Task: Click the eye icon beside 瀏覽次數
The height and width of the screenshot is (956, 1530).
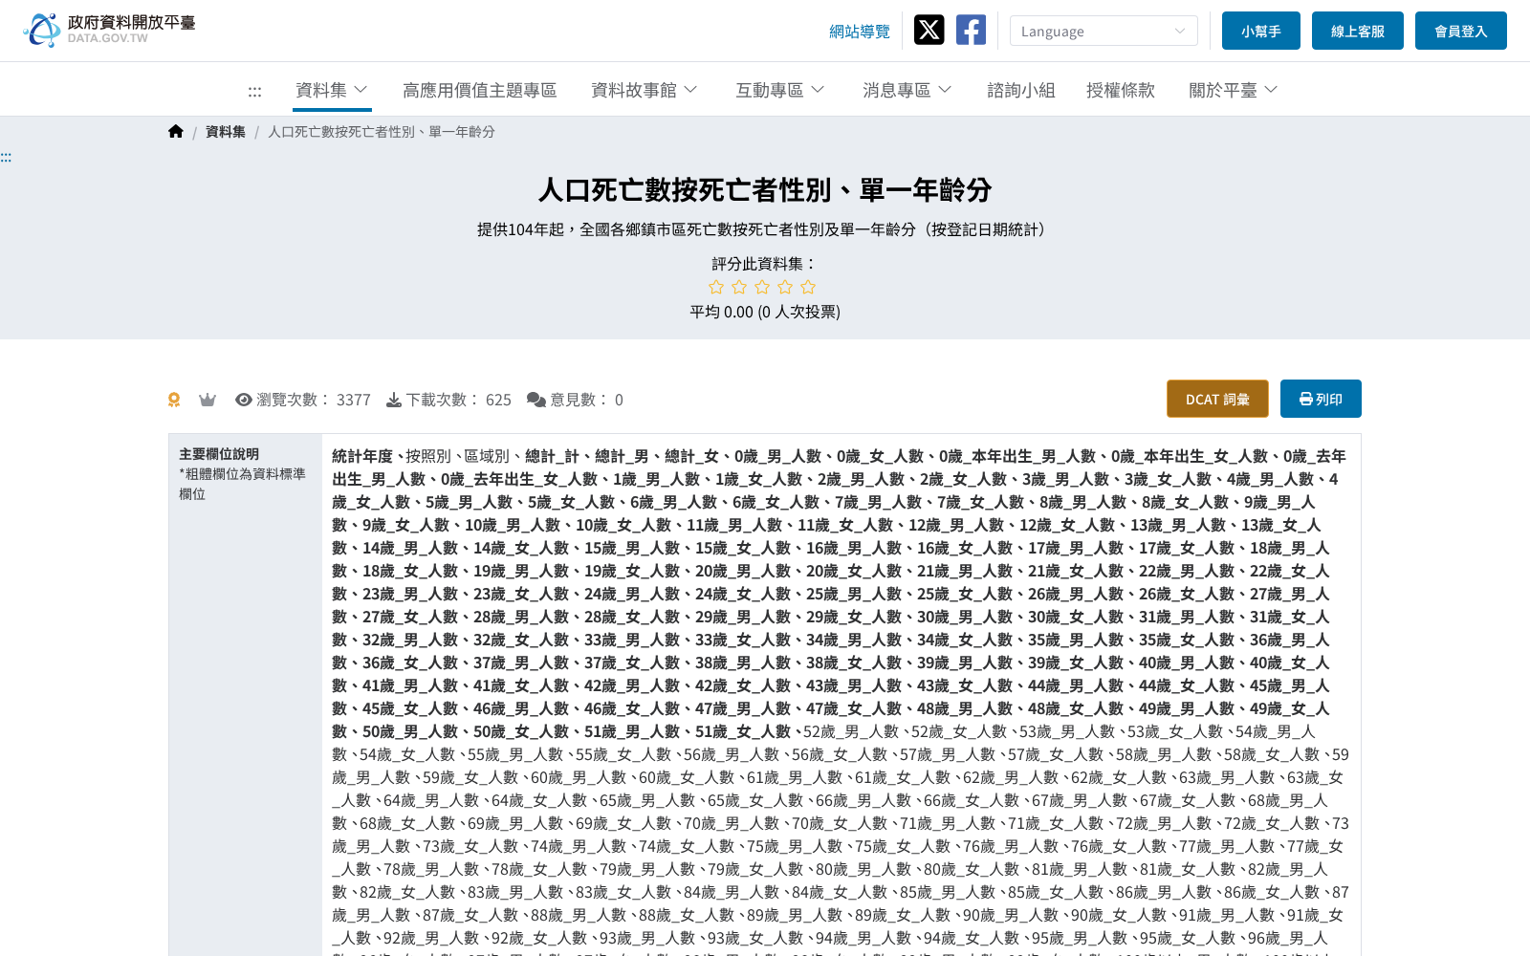Action: [244, 400]
